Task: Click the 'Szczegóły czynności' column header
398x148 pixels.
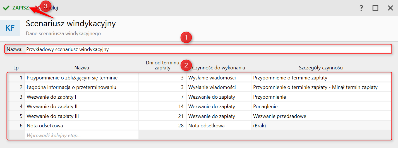Action: [x=321, y=68]
